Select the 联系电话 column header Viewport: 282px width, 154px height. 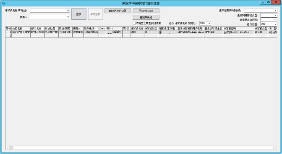[x=91, y=29]
